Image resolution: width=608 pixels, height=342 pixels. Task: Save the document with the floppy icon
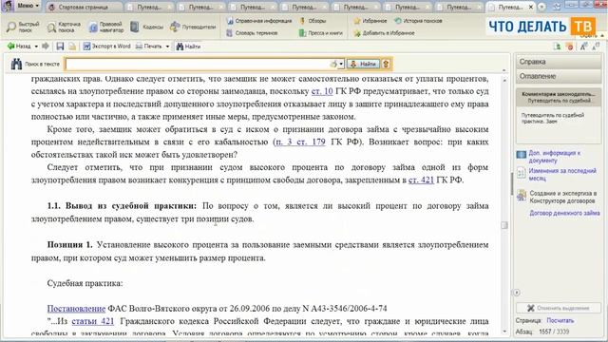click(60, 47)
